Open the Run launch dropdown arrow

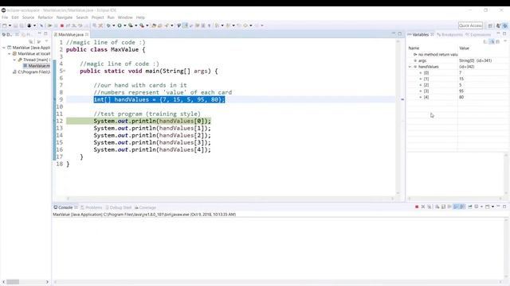[124, 25]
